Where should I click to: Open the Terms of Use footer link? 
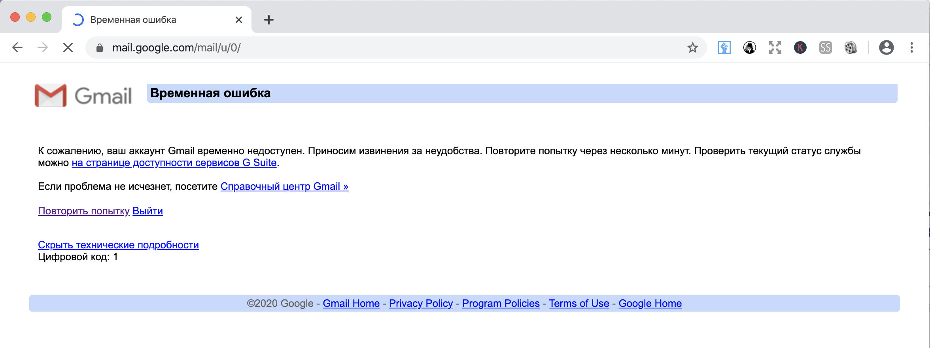579,303
